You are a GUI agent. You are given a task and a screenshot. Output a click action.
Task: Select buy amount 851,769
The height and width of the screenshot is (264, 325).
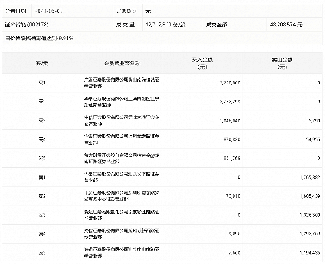[232, 158]
